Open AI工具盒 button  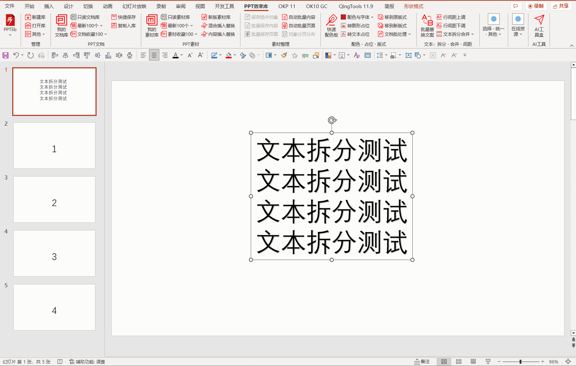[x=539, y=26]
